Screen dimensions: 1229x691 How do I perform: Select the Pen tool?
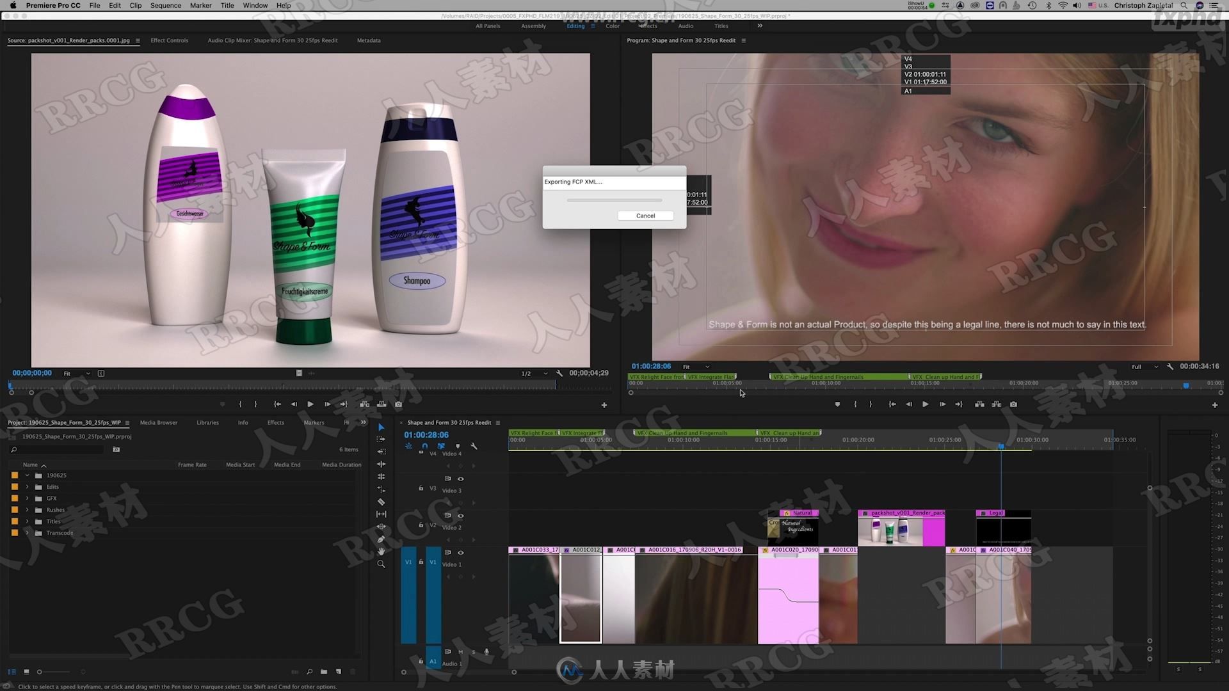pyautogui.click(x=382, y=539)
